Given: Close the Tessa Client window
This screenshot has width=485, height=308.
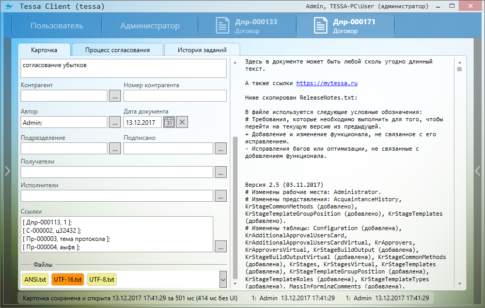Looking at the screenshot, I should tap(471, 6).
